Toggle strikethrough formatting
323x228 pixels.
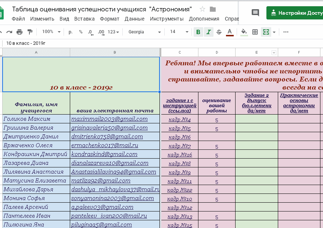click(219, 32)
